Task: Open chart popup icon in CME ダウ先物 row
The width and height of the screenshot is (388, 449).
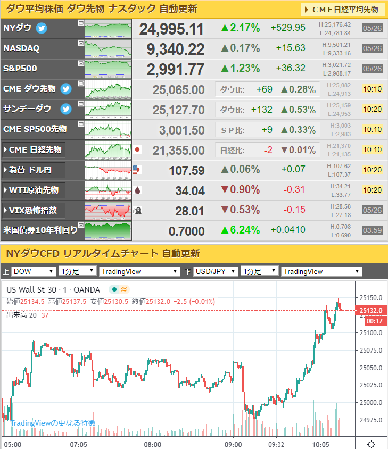Action: pos(81,84)
